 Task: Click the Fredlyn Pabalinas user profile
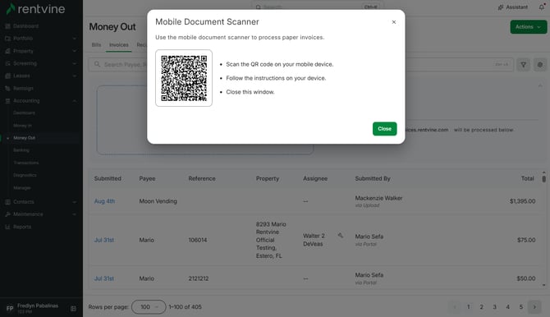pos(33,309)
